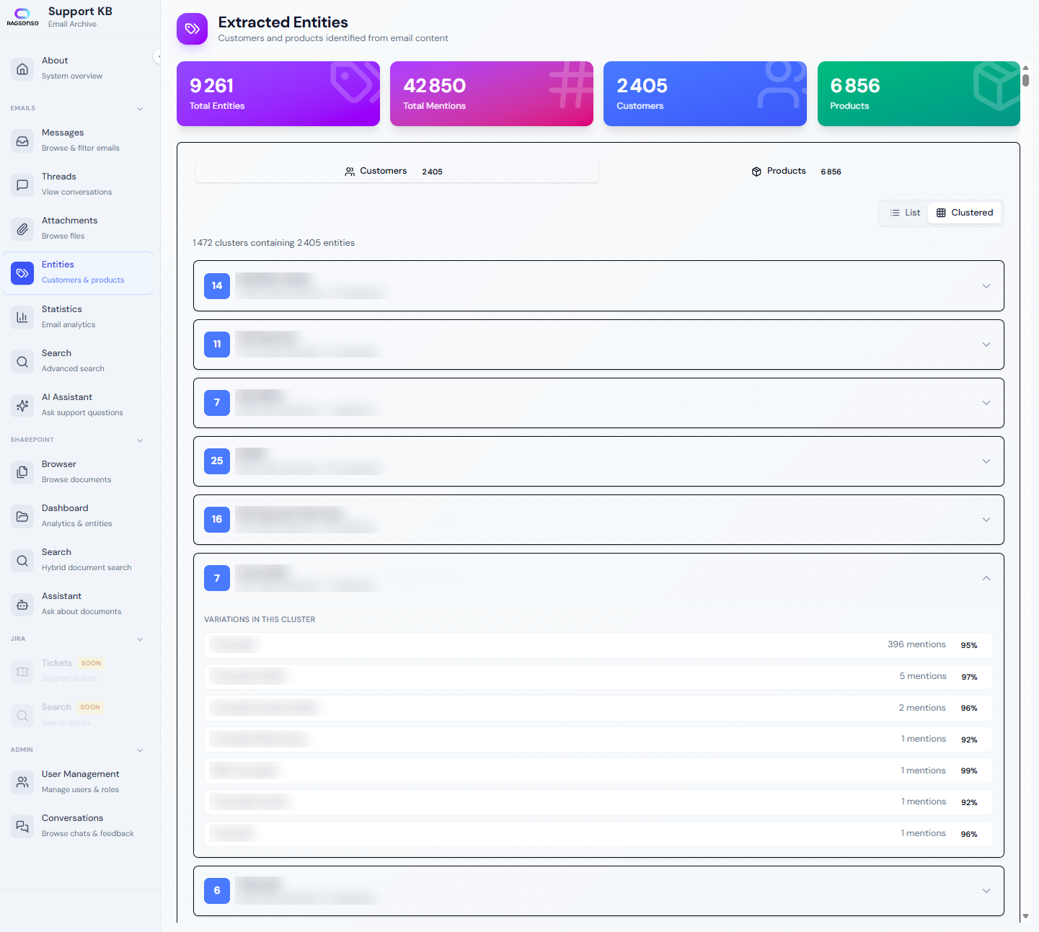Click the Advanced search magnifier icon

coord(22,361)
